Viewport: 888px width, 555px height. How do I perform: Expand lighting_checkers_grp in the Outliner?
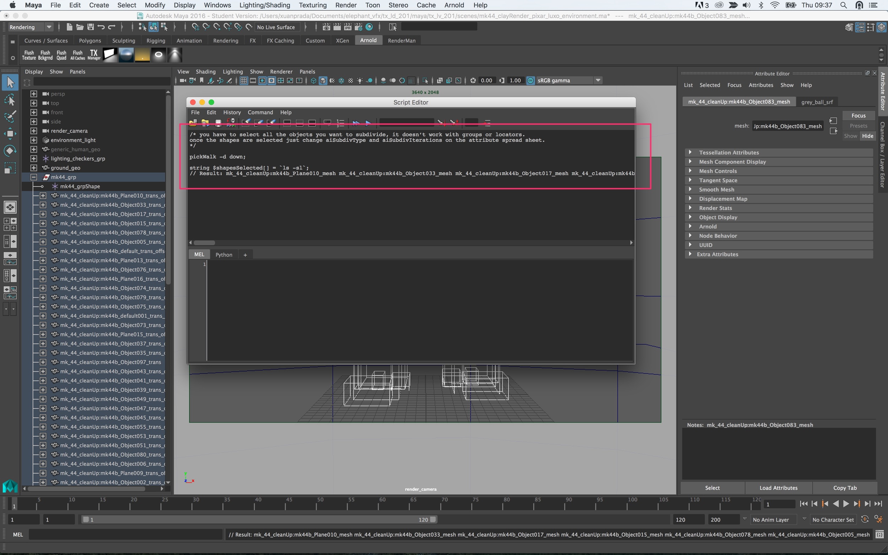coord(34,158)
